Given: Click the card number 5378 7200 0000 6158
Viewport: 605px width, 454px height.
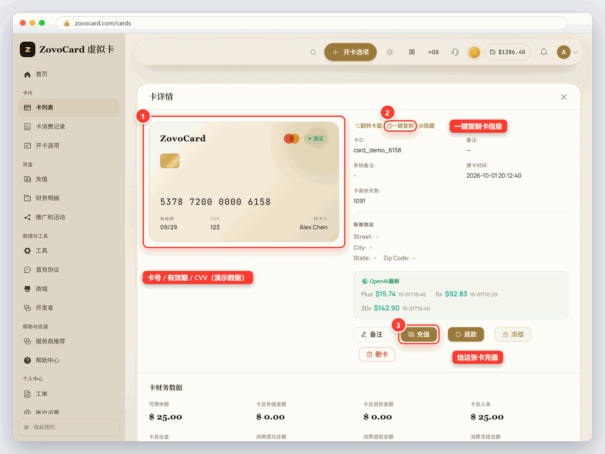Looking at the screenshot, I should pos(215,202).
